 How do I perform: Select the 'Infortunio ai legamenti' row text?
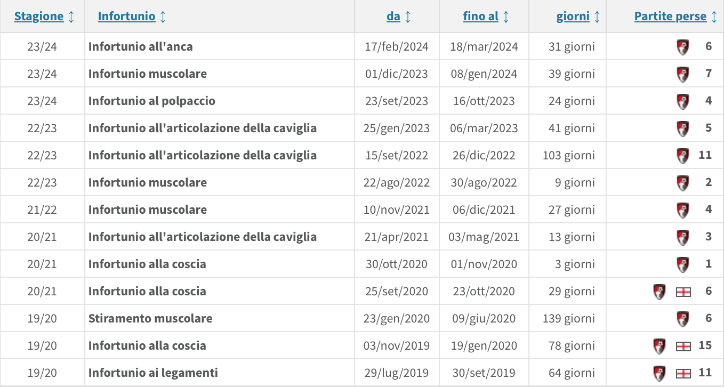pyautogui.click(x=153, y=373)
